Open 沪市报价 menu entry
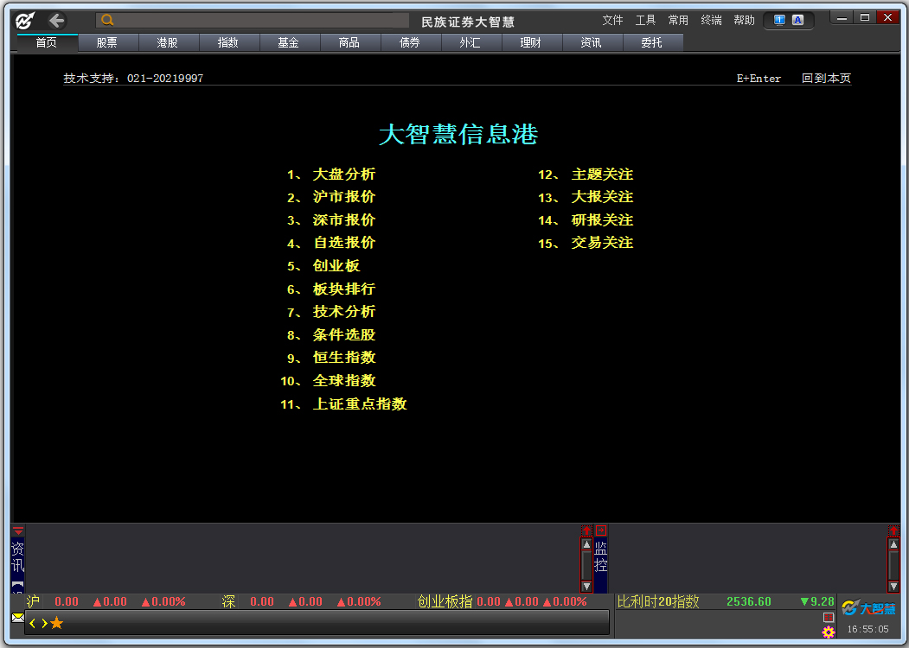Screen dimensions: 909x648 coord(343,197)
